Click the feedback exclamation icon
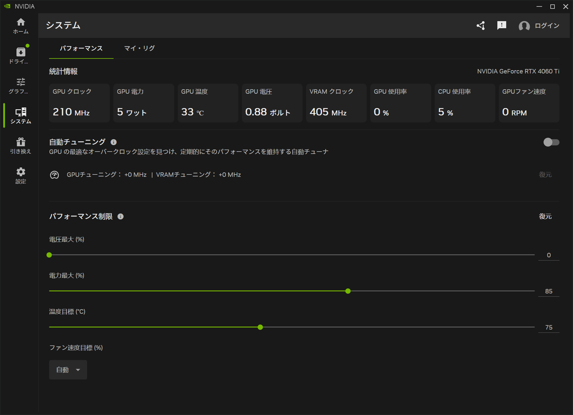This screenshot has height=415, width=573. pos(501,26)
